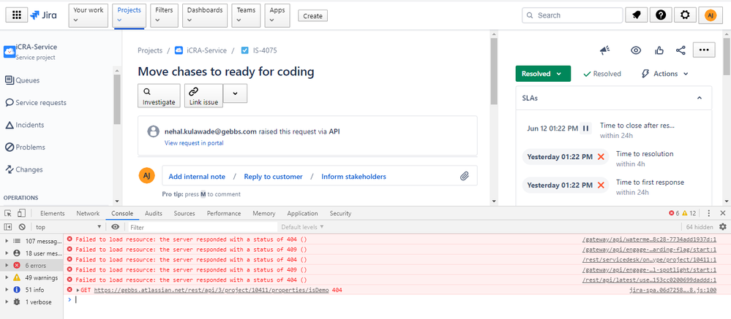This screenshot has height=319, width=731.
Task: Click the Jira Search field
Action: point(572,15)
